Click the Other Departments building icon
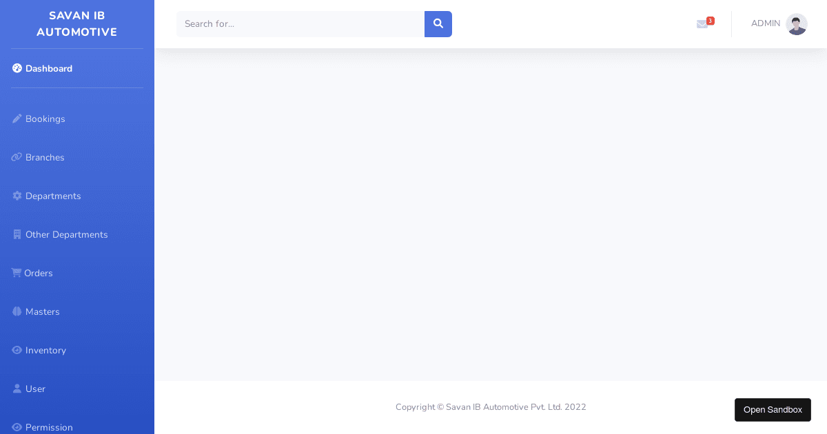Image resolution: width=827 pixels, height=434 pixels. [x=17, y=234]
